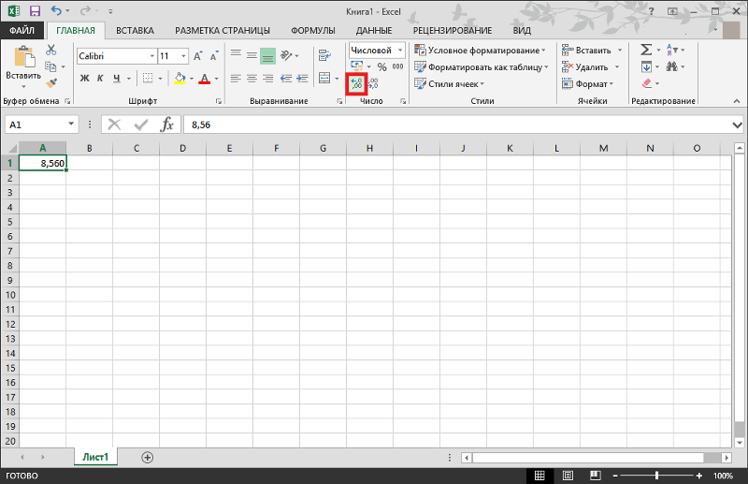Activate the Format Painter brush

pos(51,83)
